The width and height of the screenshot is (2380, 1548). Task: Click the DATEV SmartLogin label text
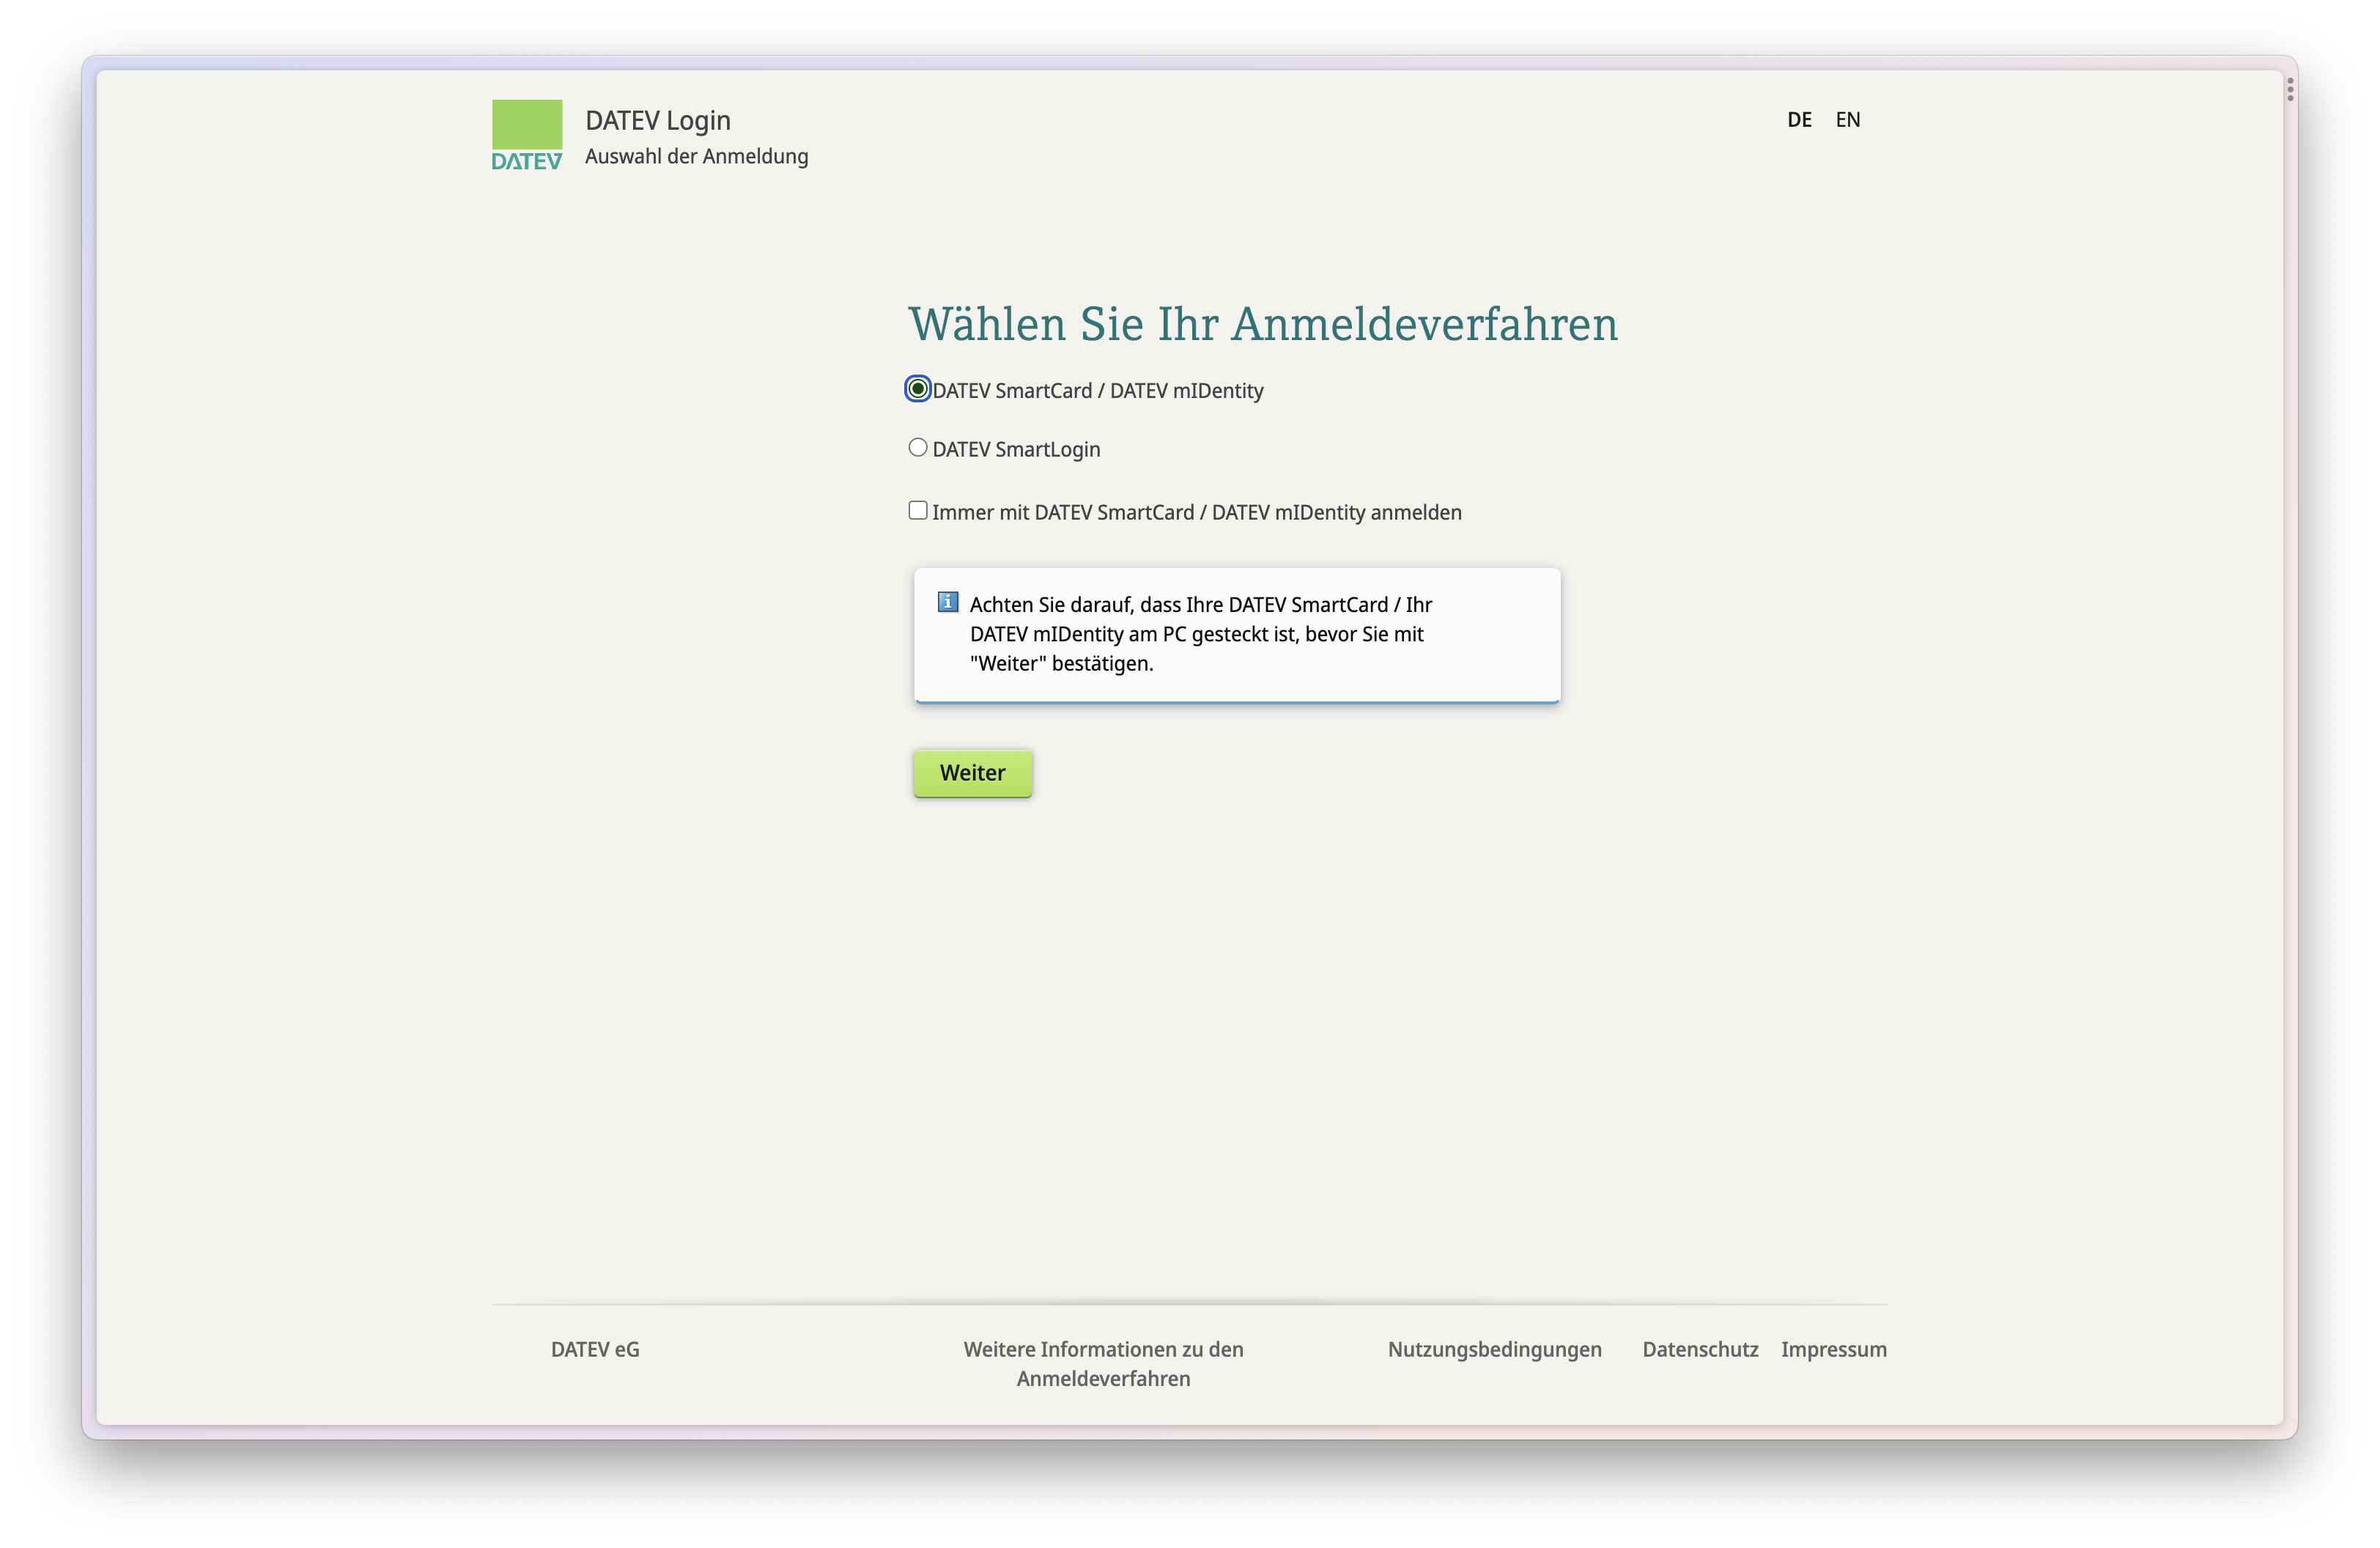click(1016, 450)
